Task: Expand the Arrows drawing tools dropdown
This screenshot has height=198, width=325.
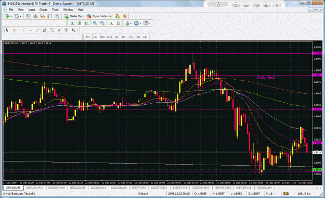Action: [x=77, y=30]
